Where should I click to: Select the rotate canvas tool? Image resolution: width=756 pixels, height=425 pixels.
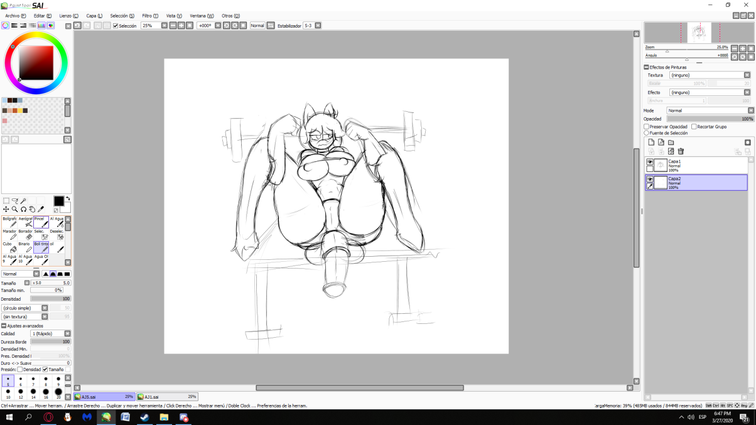pyautogui.click(x=23, y=210)
